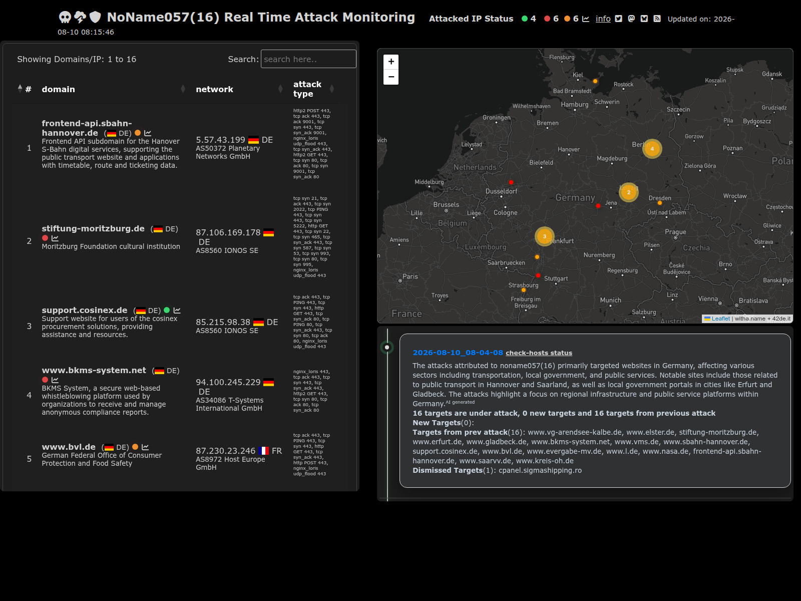Click the orange map marker below Dresden

pyautogui.click(x=660, y=203)
